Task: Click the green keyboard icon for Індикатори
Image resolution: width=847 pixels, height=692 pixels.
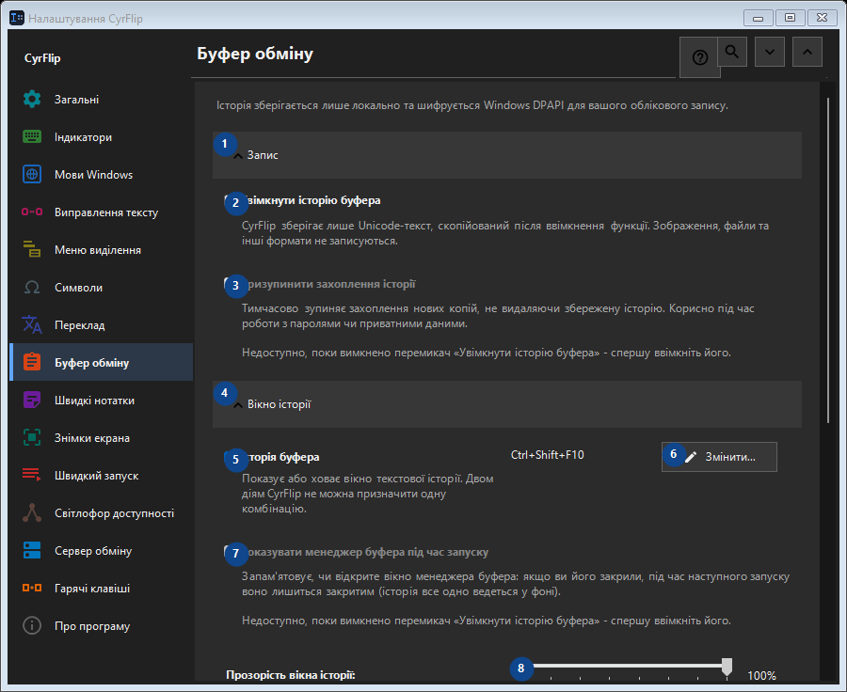Action: coord(32,137)
